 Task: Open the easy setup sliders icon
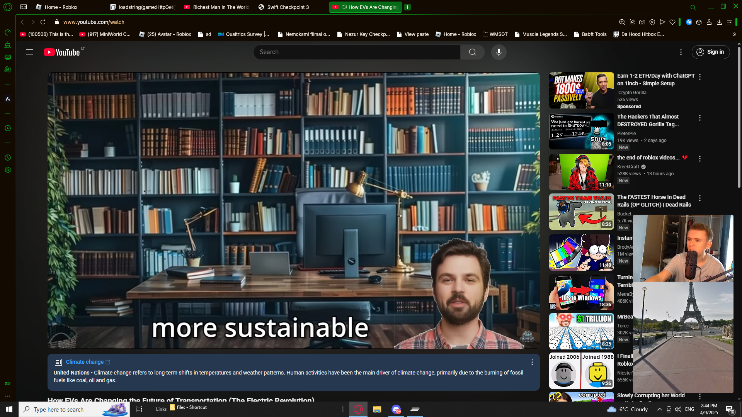click(729, 22)
